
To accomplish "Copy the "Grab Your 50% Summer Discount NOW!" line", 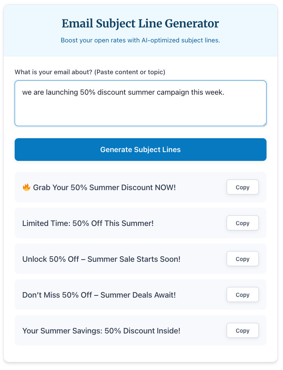I will 242,187.
